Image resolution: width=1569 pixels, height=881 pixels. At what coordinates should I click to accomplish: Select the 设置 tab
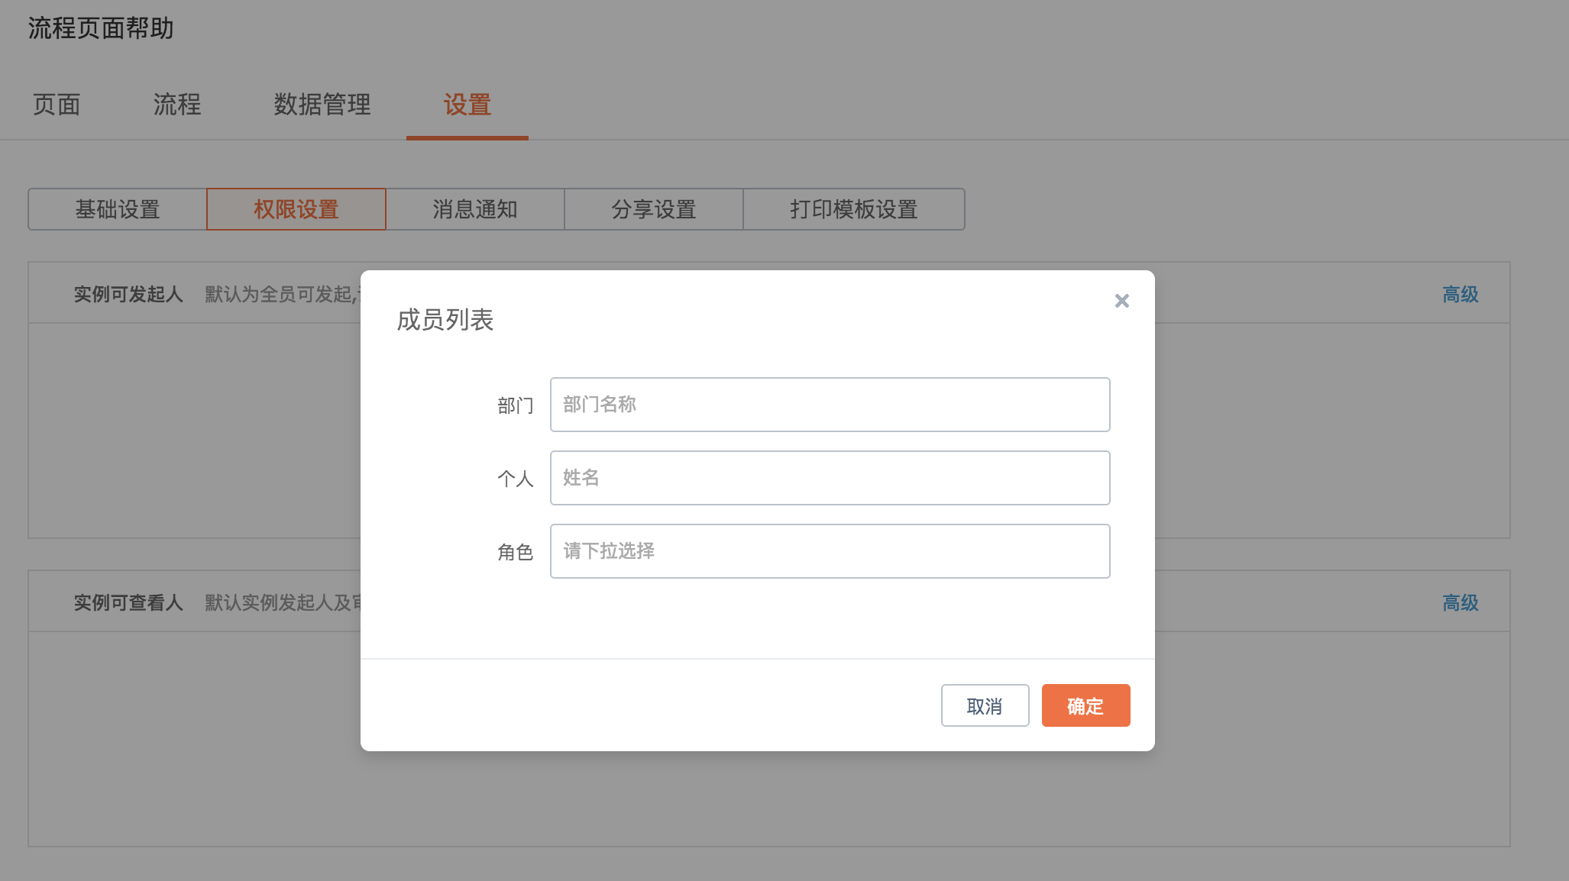[x=467, y=105]
